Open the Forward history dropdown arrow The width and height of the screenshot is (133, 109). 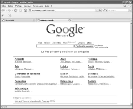[12, 10]
